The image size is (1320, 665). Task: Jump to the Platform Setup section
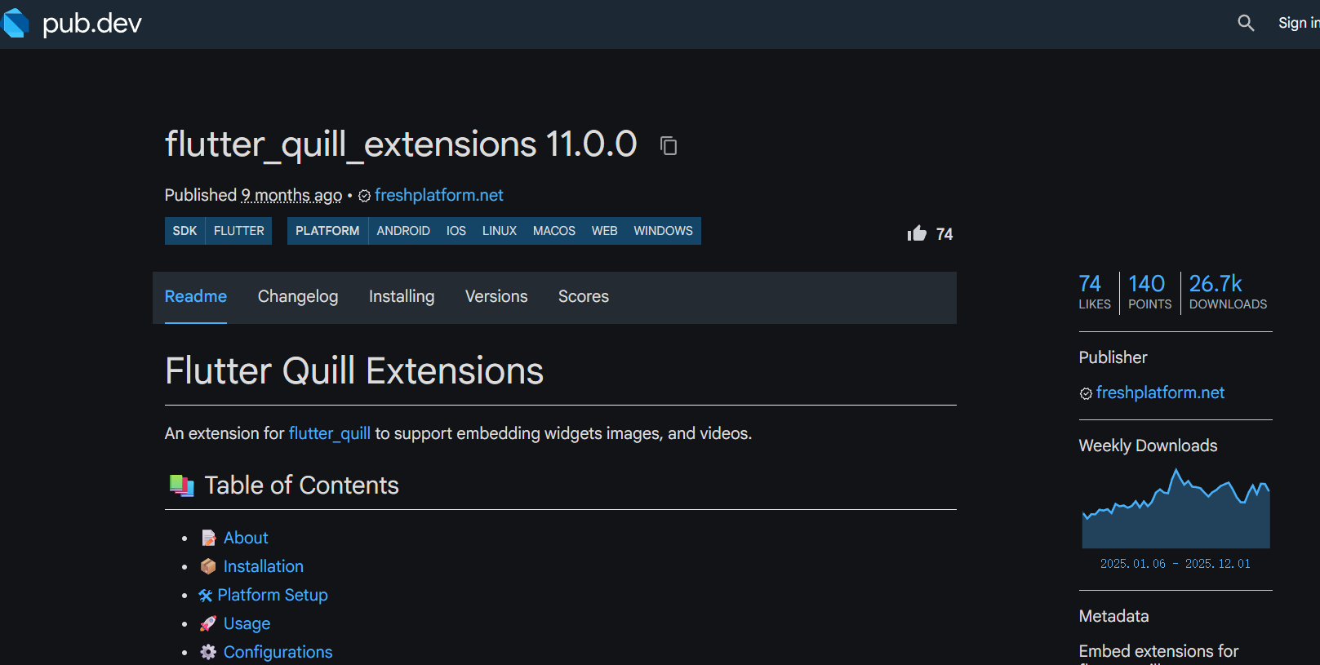(272, 595)
